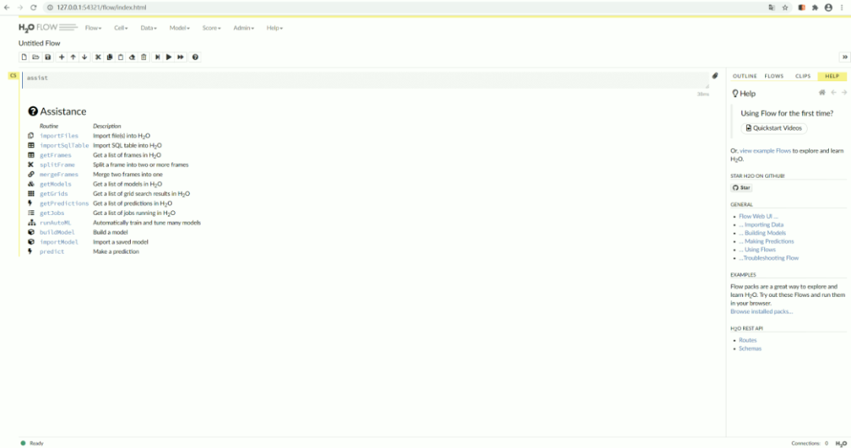Cut the cell with scissors icon
851x448 pixels.
pos(98,57)
